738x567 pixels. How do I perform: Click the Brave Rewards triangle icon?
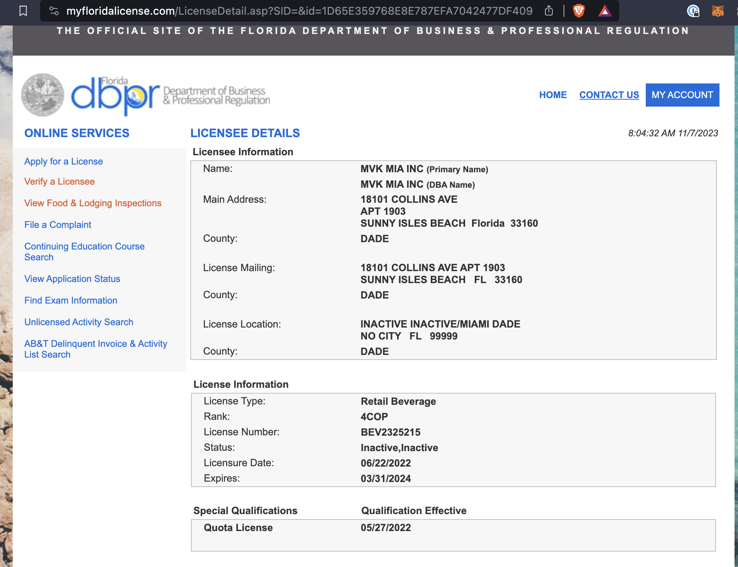pyautogui.click(x=605, y=11)
